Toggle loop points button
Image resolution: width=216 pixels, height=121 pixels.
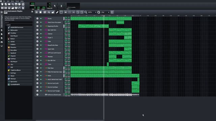pyautogui.click(x=70, y=12)
